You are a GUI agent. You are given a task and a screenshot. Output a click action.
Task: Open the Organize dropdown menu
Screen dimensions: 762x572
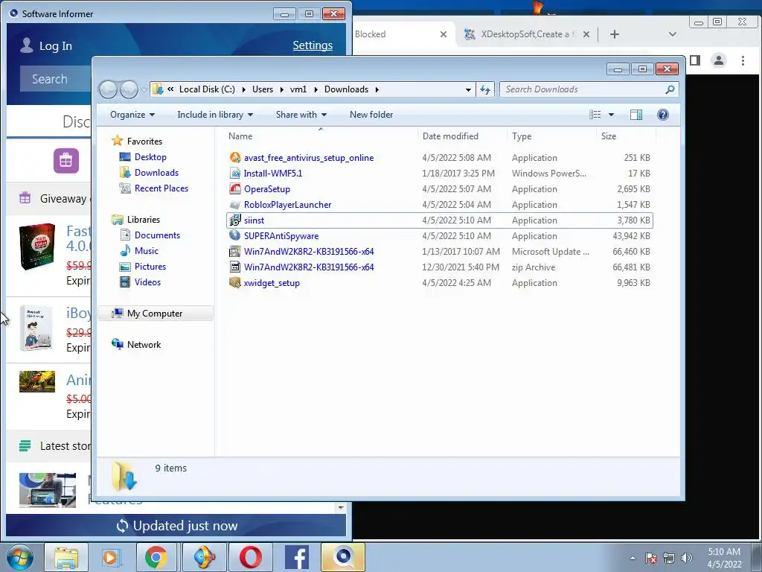[132, 115]
